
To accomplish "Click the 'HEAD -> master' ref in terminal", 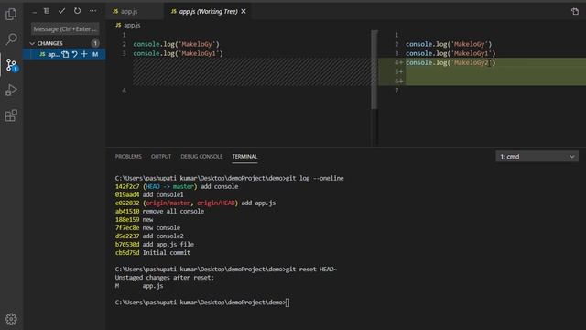I will pos(169,186).
